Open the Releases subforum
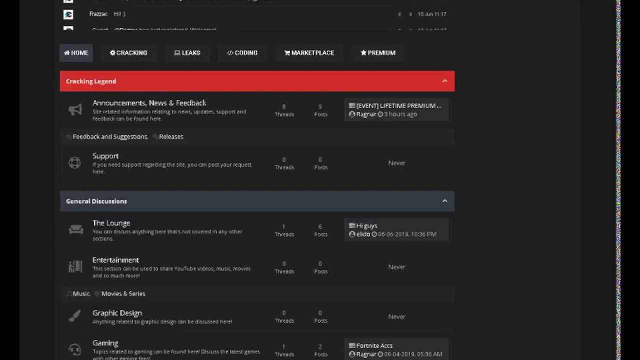 tap(171, 136)
